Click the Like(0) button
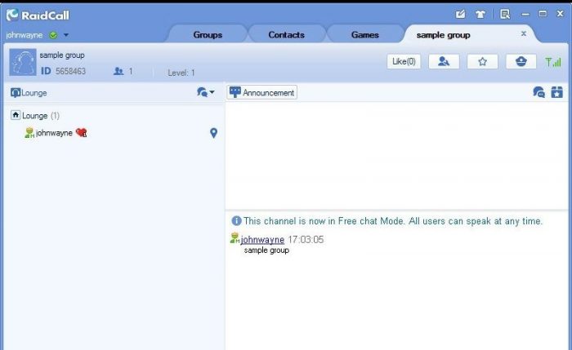This screenshot has width=572, height=350. click(x=404, y=61)
